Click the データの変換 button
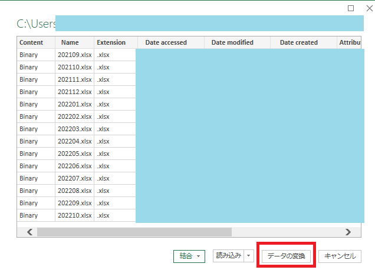Image resolution: width=375 pixels, height=270 pixels. coord(286,256)
